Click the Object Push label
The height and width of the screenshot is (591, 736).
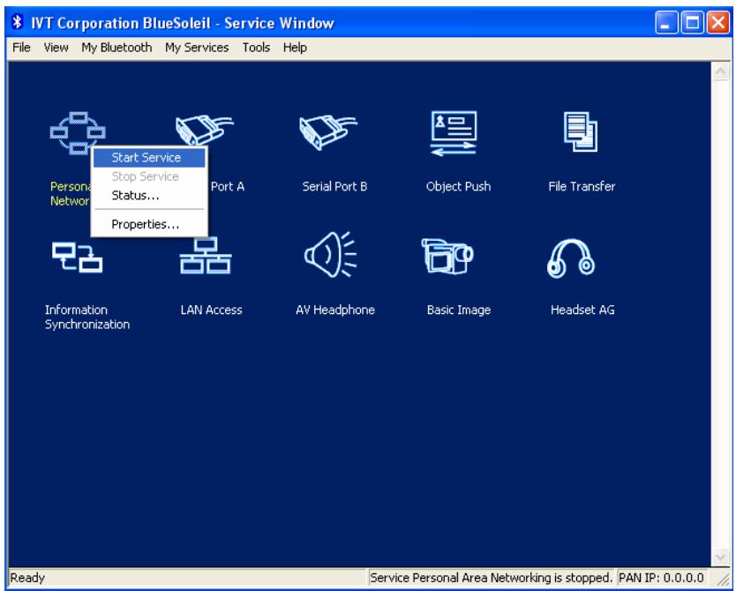pos(458,186)
